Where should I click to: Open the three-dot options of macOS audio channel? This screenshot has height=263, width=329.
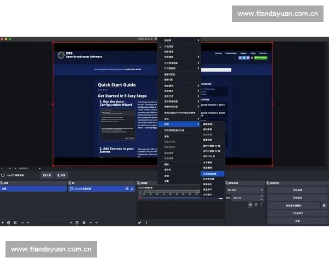click(140, 192)
